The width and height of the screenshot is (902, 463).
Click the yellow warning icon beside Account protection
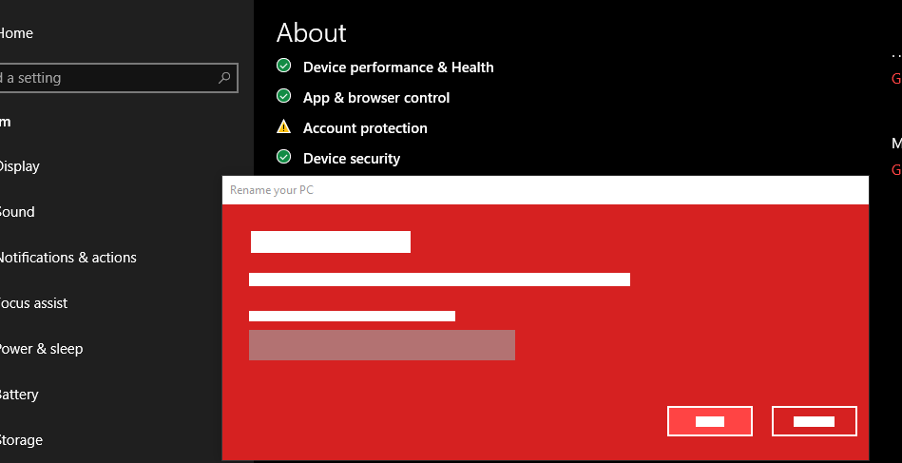[x=283, y=126]
